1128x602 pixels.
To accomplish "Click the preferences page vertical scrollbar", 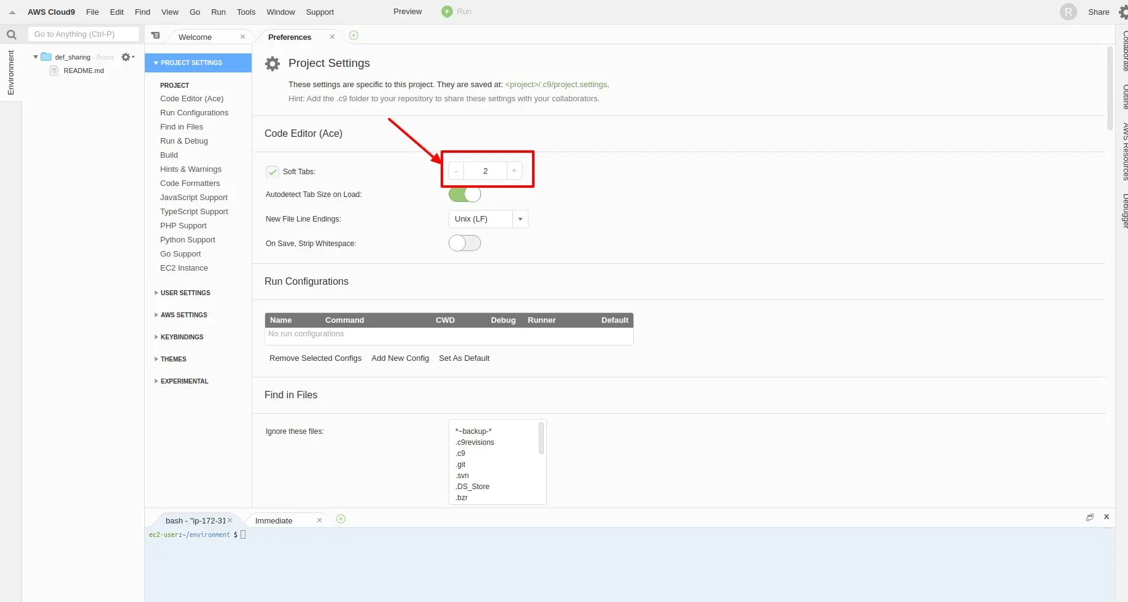I will tap(1110, 88).
